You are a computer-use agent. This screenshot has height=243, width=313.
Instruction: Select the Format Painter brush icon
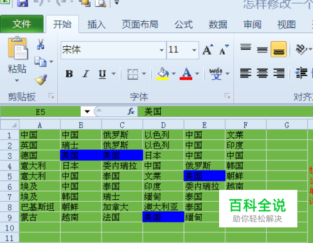point(41,79)
